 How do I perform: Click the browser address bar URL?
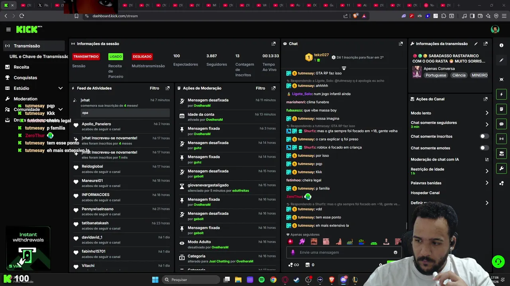point(115,16)
